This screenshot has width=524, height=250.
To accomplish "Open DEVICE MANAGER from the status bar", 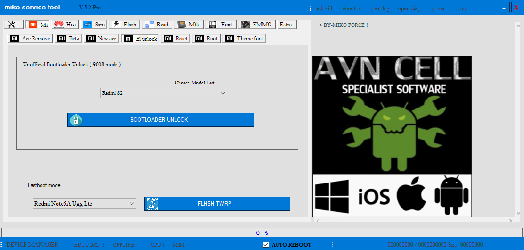I will 33,245.
